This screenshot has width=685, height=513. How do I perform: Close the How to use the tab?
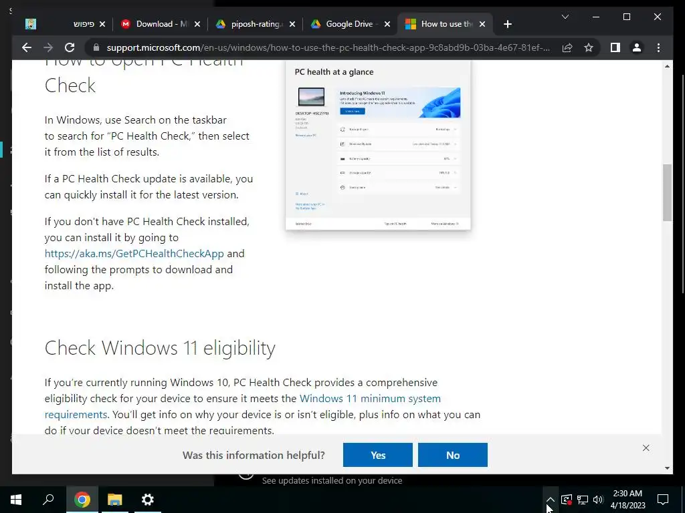pos(482,24)
